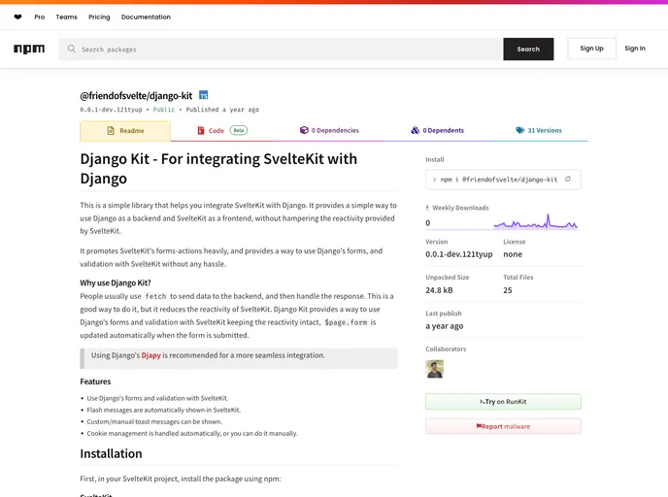The image size is (668, 497).
Task: Copy the install command via copy icon
Action: click(x=567, y=180)
